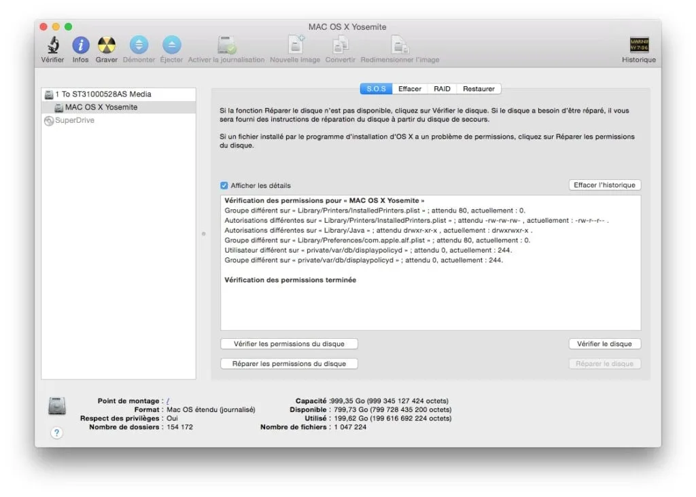
Task: Select 1 To ST31000528AS Media disk
Action: 118,94
